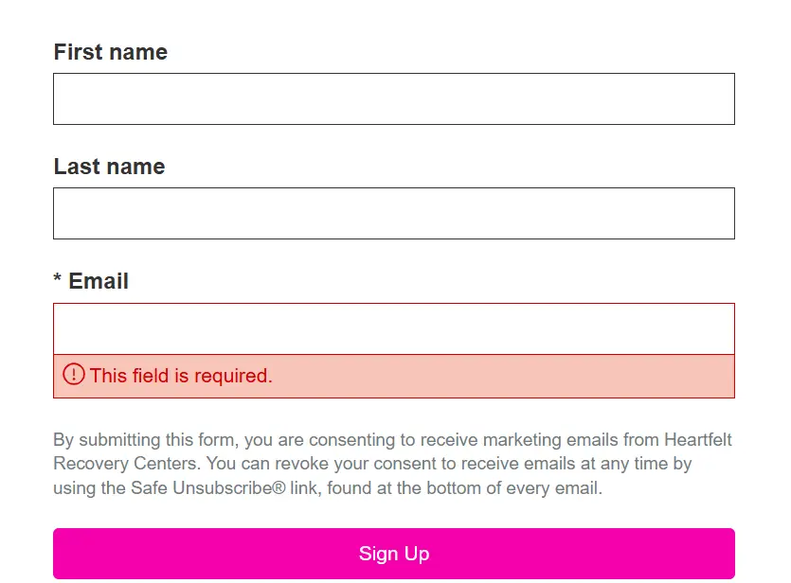The height and width of the screenshot is (583, 791).
Task: Click the "This field is required." message
Action: tap(181, 376)
